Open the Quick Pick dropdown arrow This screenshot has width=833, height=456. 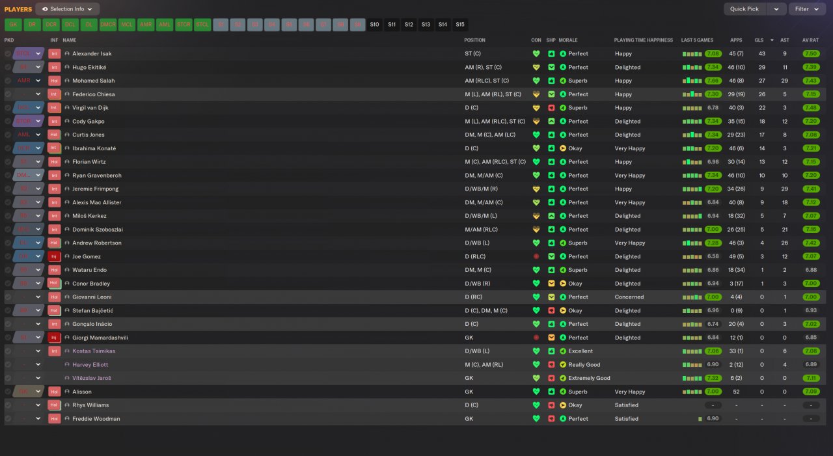coord(776,9)
